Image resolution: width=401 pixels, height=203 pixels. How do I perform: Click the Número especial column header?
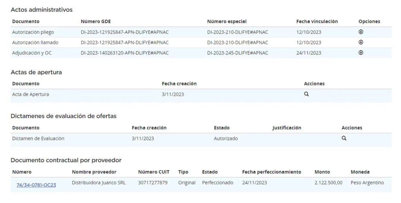[227, 22]
